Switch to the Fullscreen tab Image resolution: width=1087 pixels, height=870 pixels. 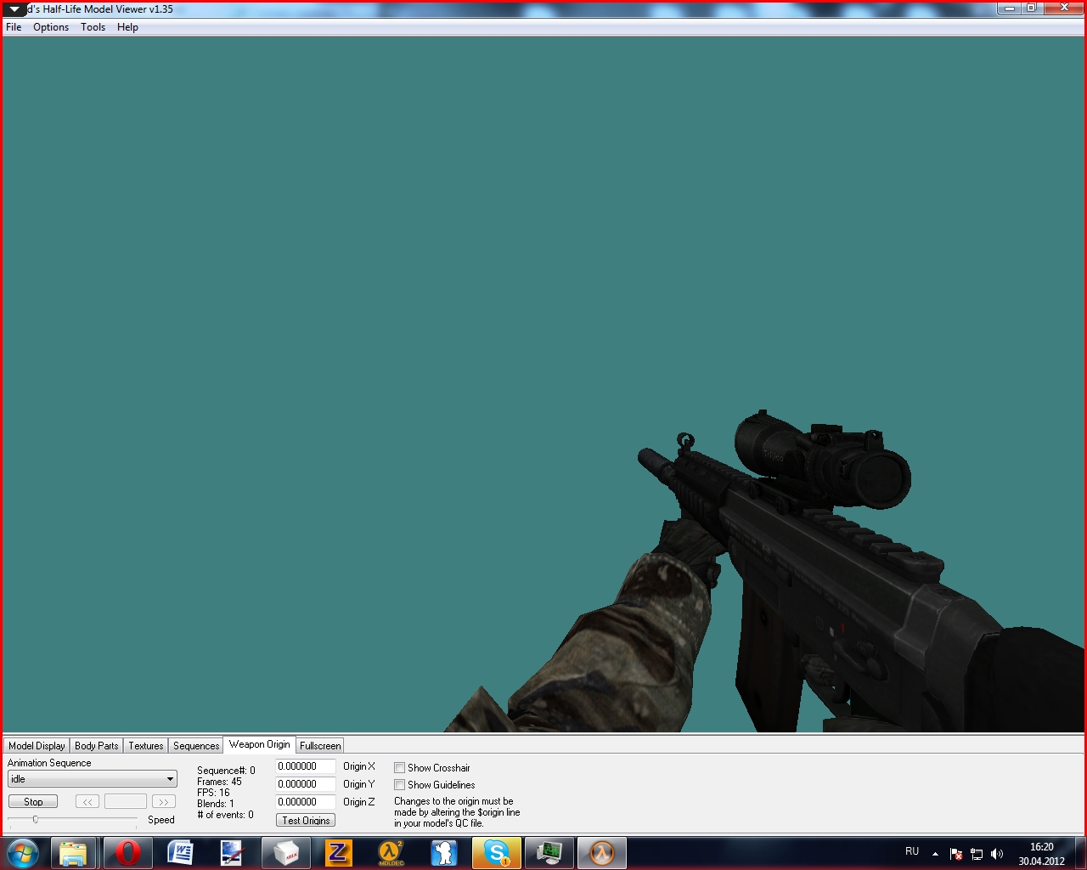(320, 746)
